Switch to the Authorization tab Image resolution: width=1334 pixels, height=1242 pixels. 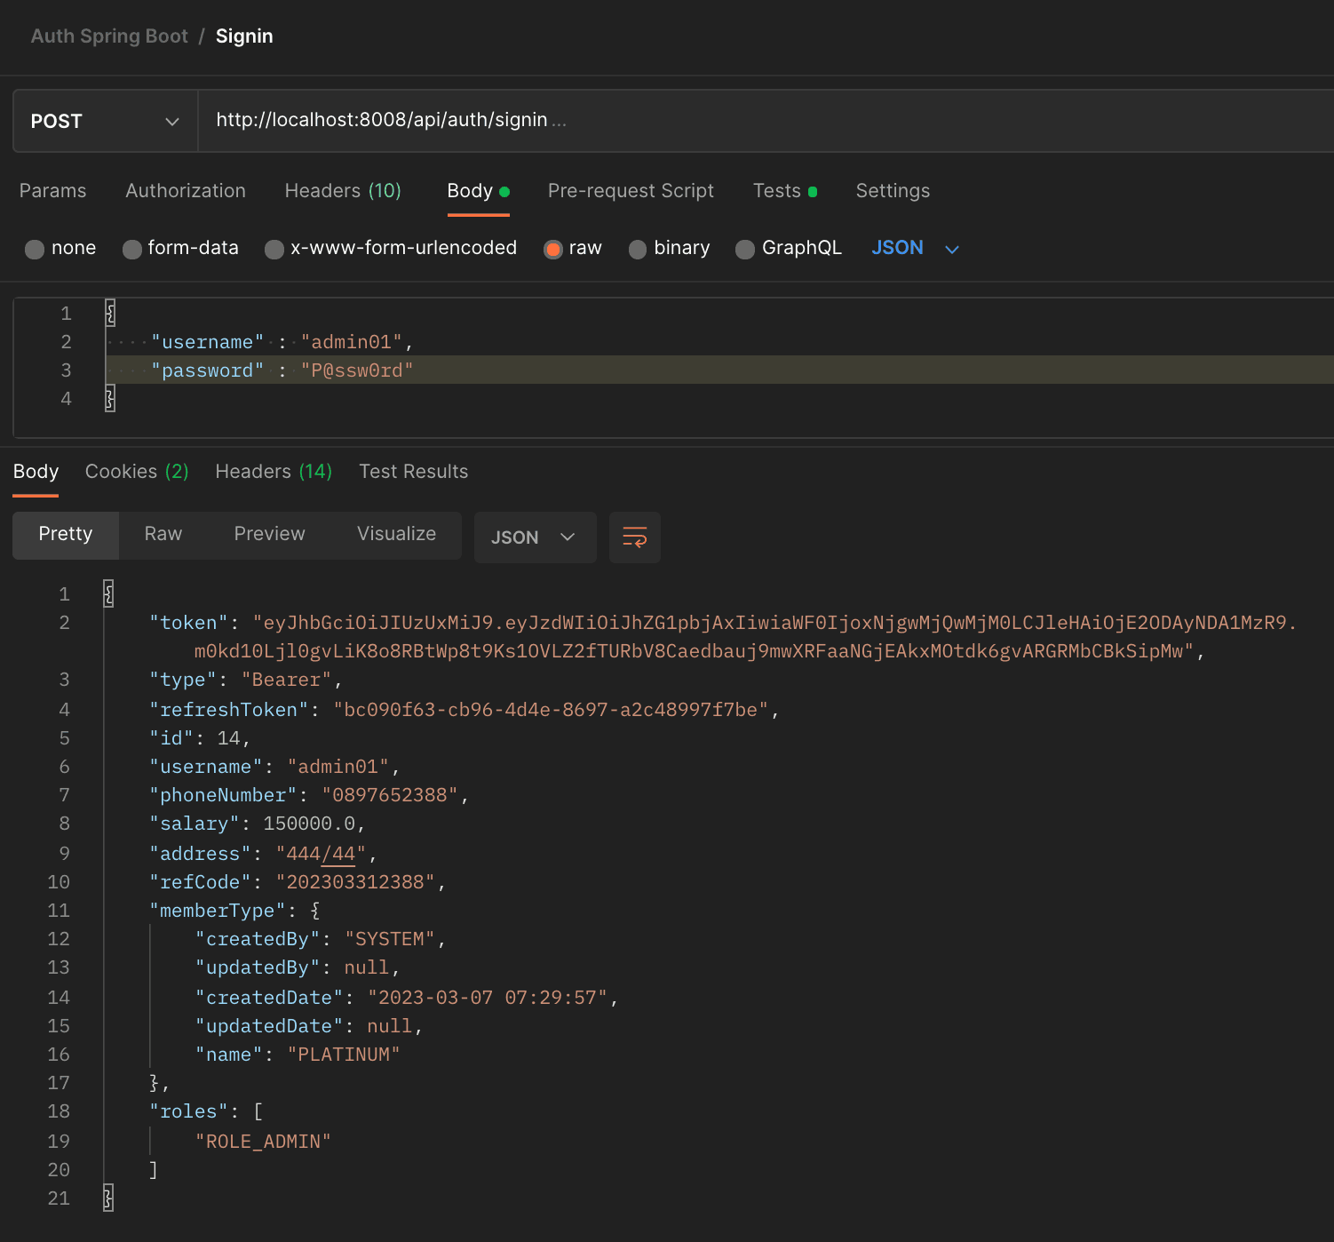(186, 191)
